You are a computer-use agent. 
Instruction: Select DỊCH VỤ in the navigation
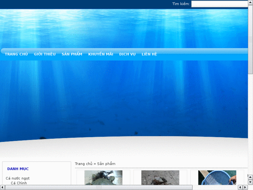click(x=127, y=54)
